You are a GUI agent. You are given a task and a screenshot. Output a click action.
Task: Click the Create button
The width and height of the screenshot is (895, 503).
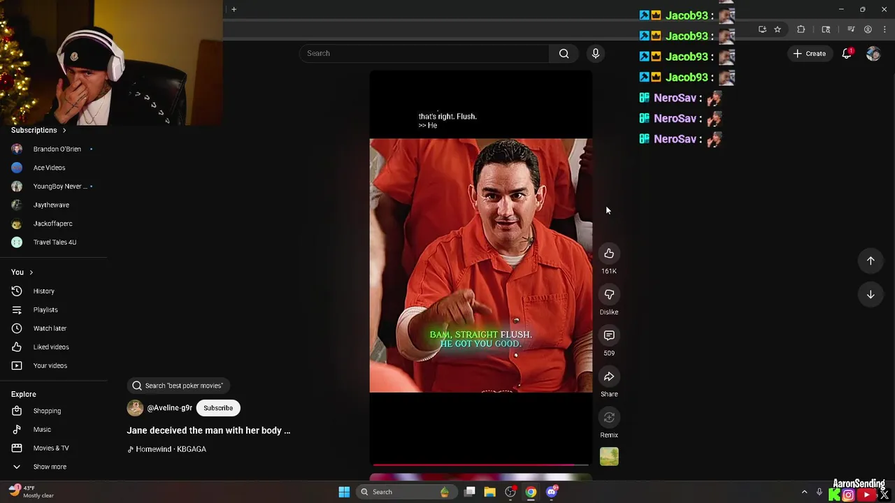point(809,53)
